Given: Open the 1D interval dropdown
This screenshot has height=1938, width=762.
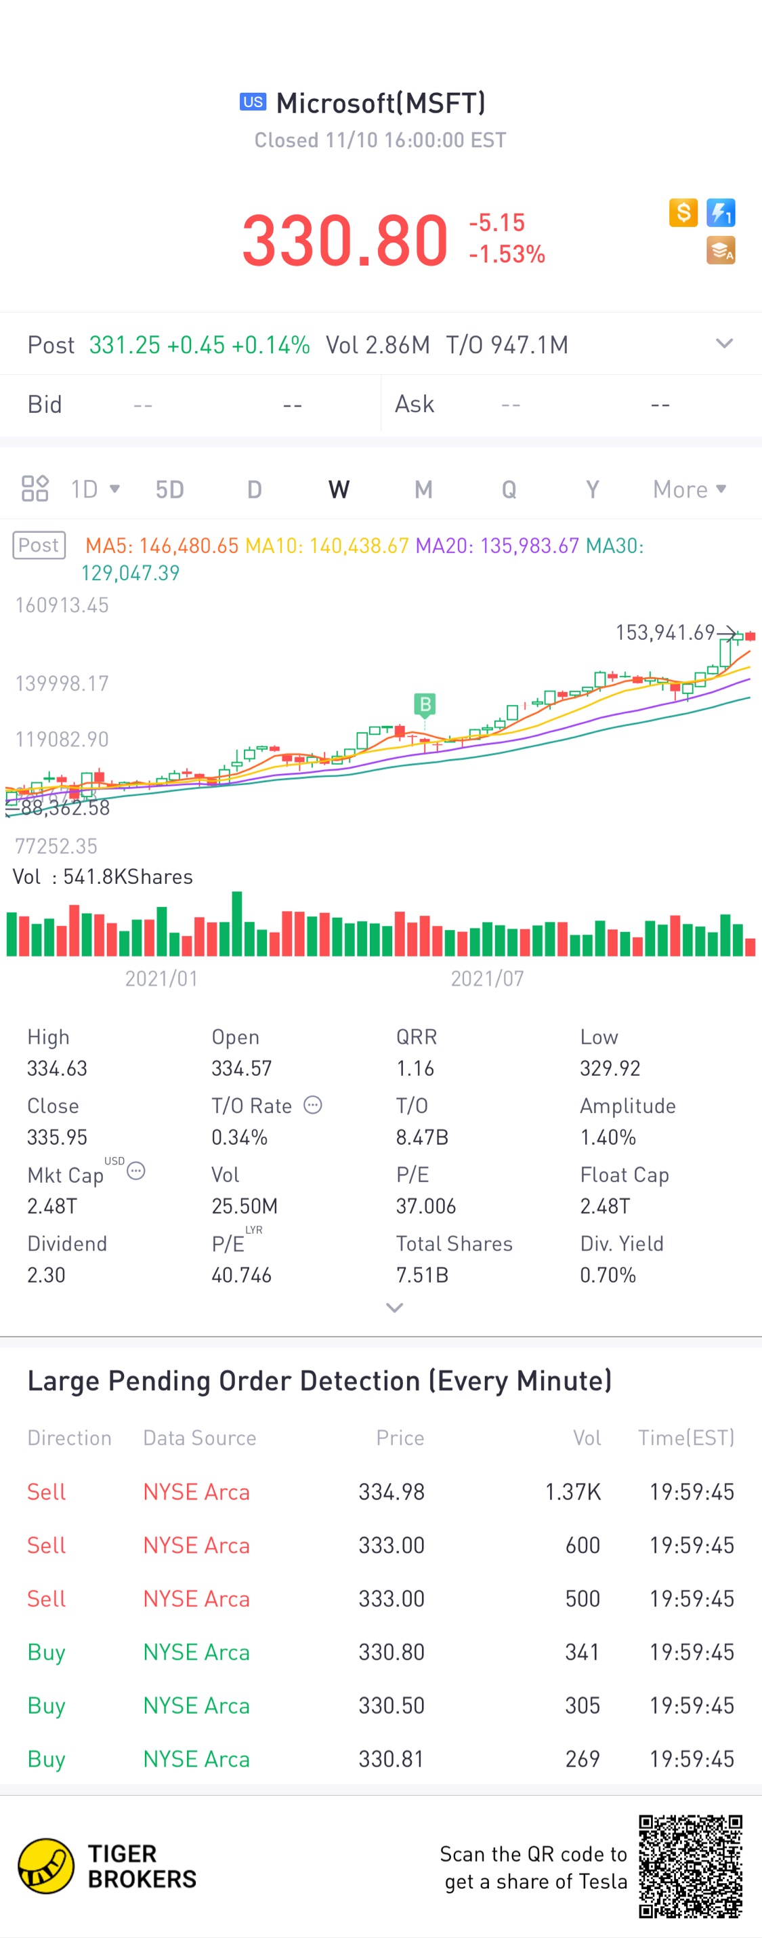Looking at the screenshot, I should point(95,489).
